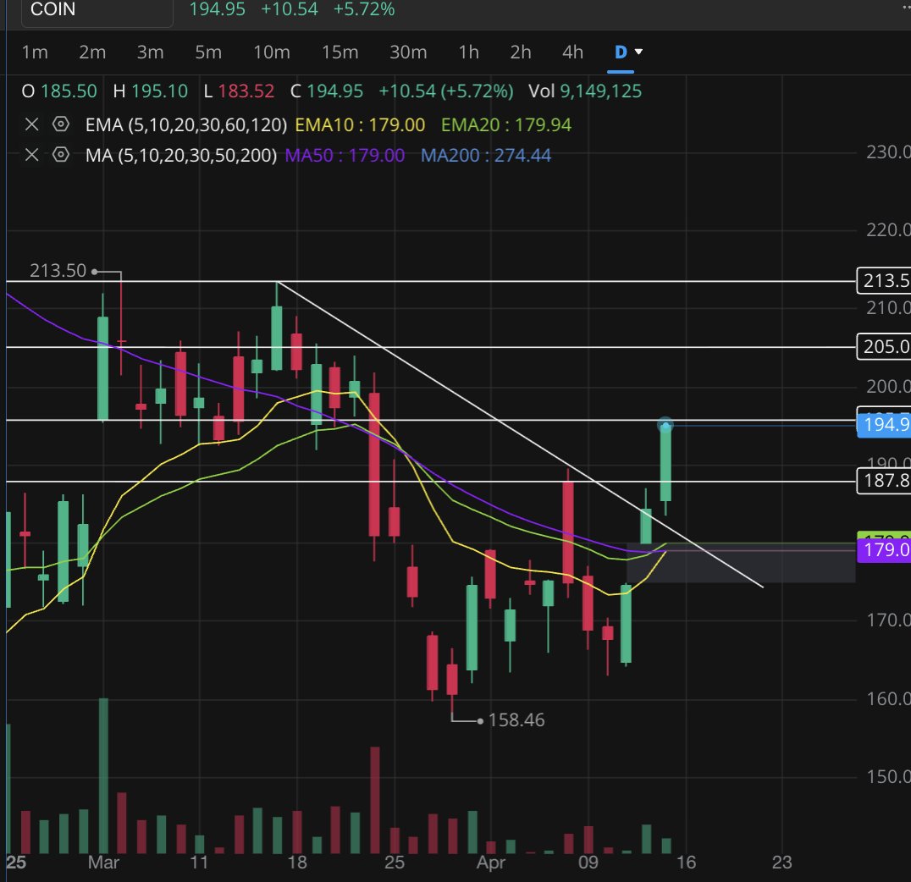Remove the EMA indicator with its X icon

click(32, 124)
